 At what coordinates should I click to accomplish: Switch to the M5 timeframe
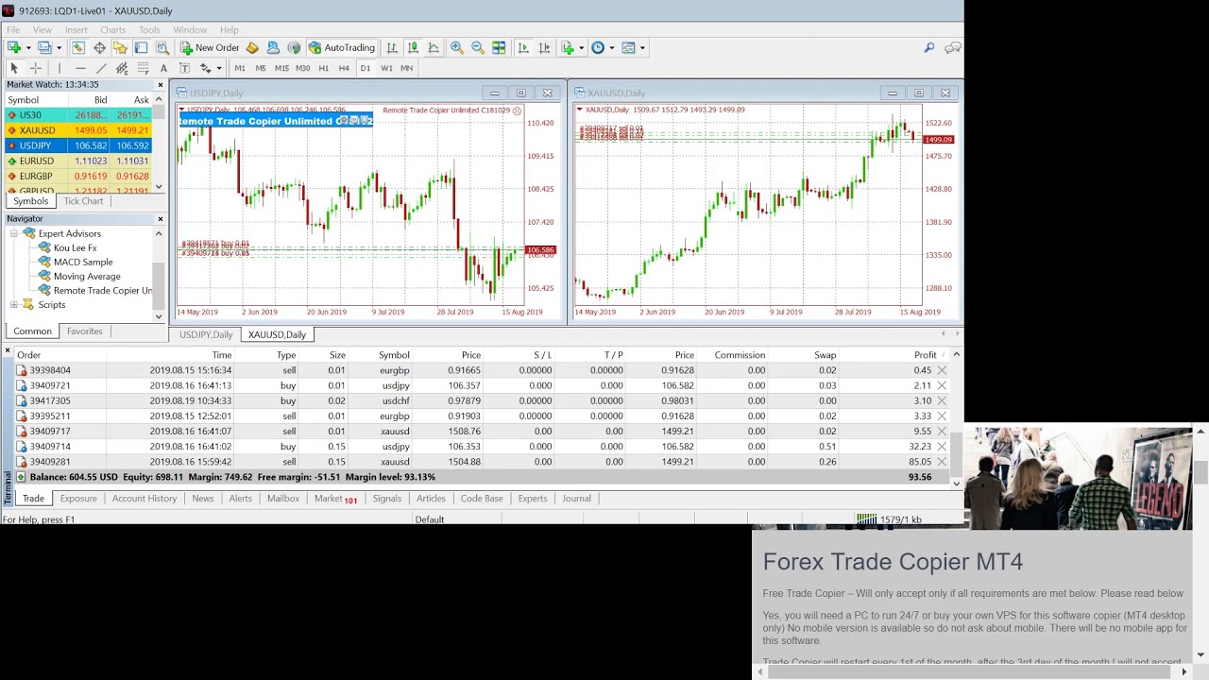point(261,68)
